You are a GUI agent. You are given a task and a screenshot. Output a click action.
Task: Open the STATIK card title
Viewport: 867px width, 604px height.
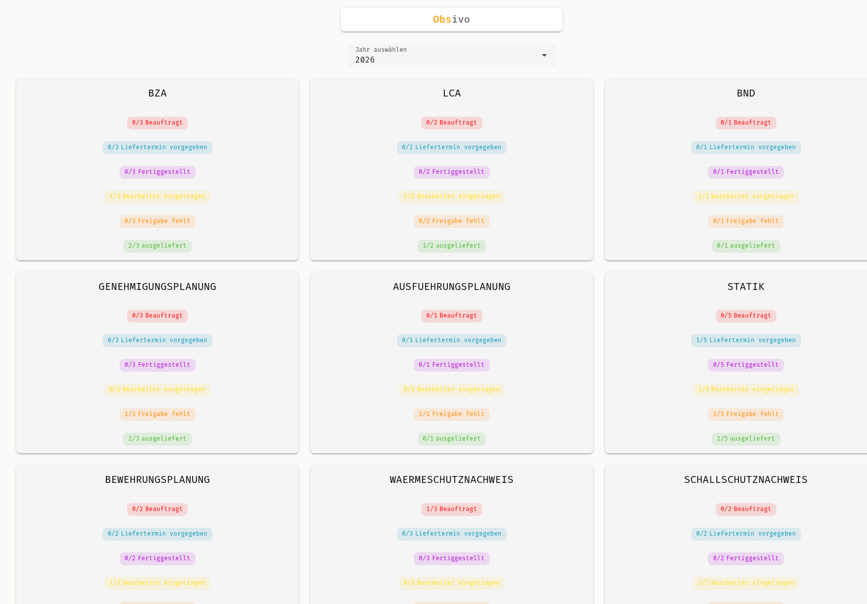pos(746,287)
